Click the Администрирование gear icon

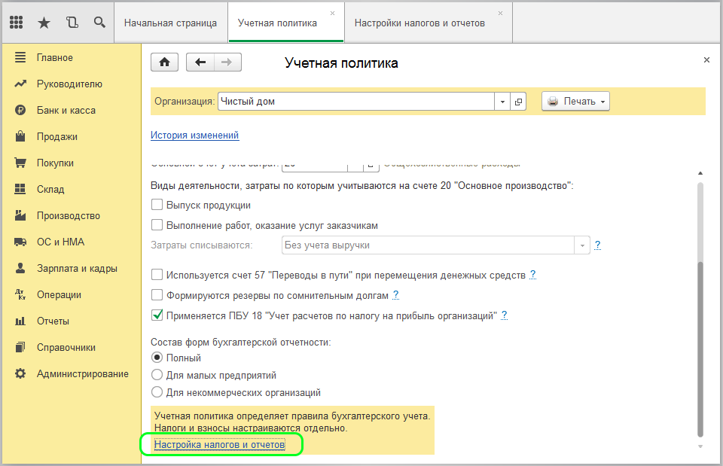tap(20, 373)
